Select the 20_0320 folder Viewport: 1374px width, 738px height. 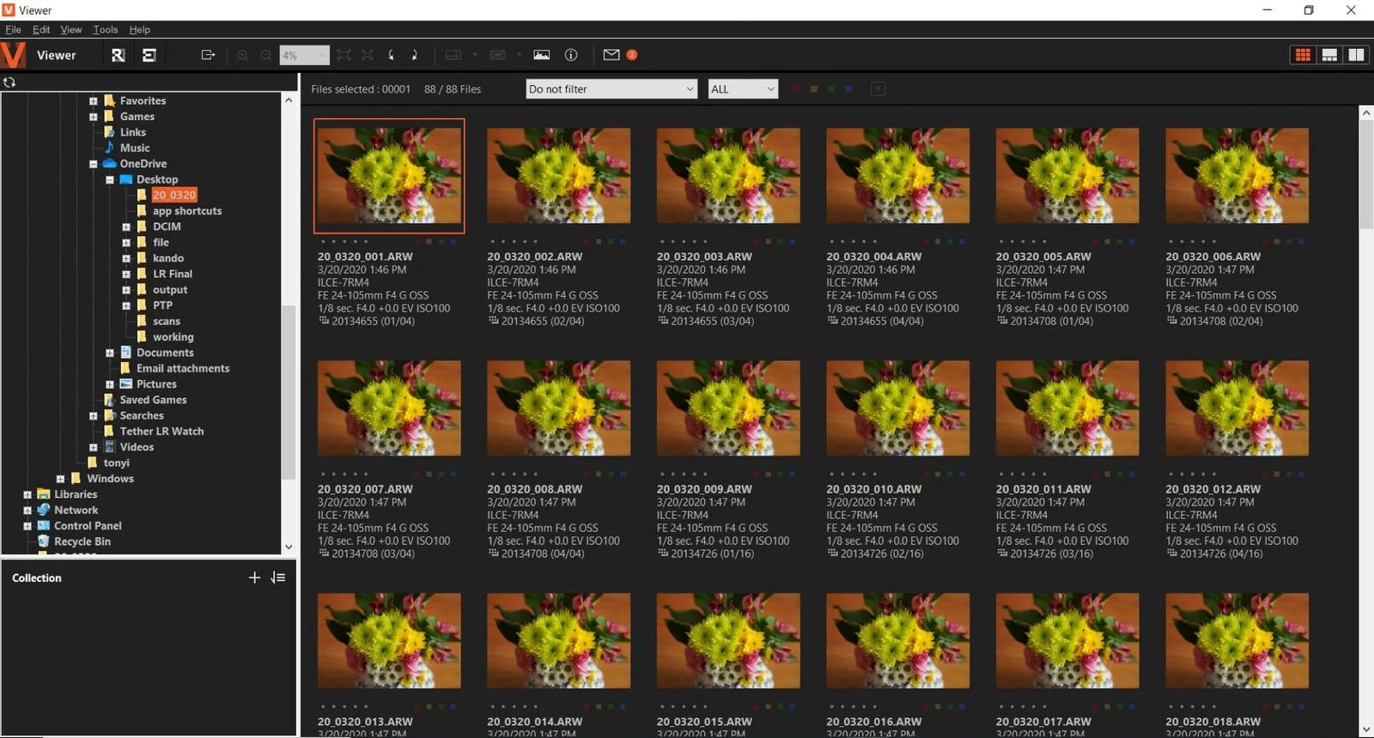(x=174, y=195)
